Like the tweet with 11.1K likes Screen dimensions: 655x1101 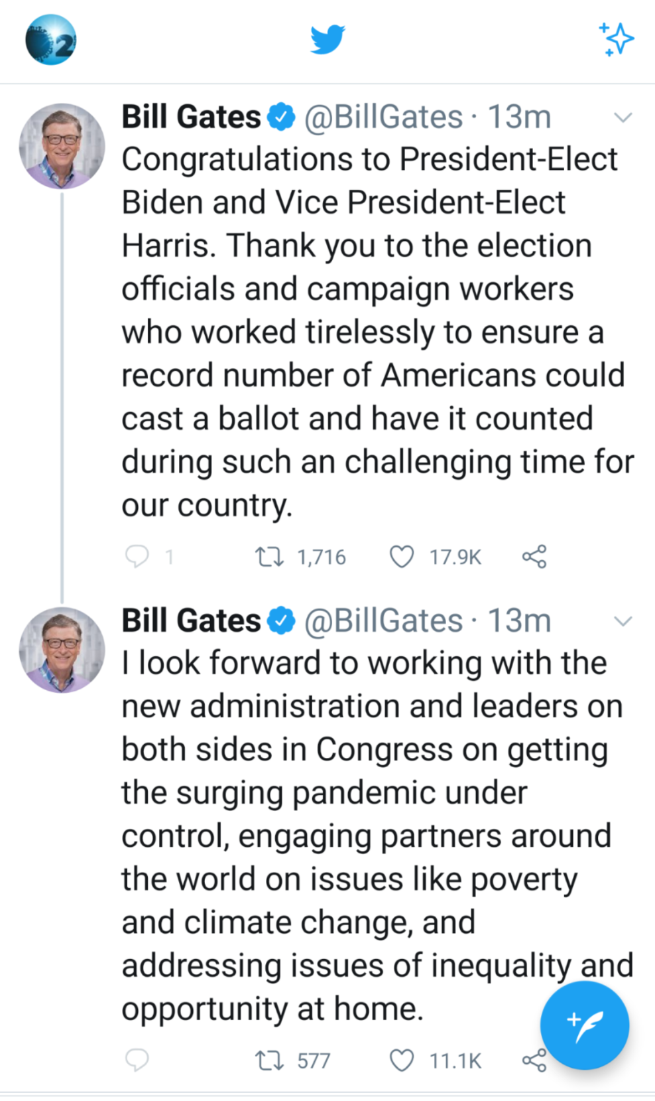(x=401, y=1060)
